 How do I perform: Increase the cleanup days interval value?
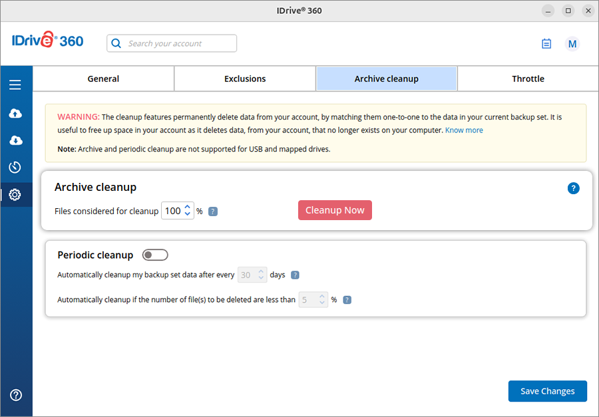pos(261,271)
